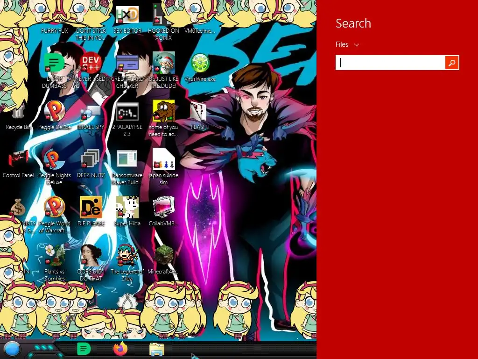Open 'some of you need to ac...' icon

coord(164,111)
